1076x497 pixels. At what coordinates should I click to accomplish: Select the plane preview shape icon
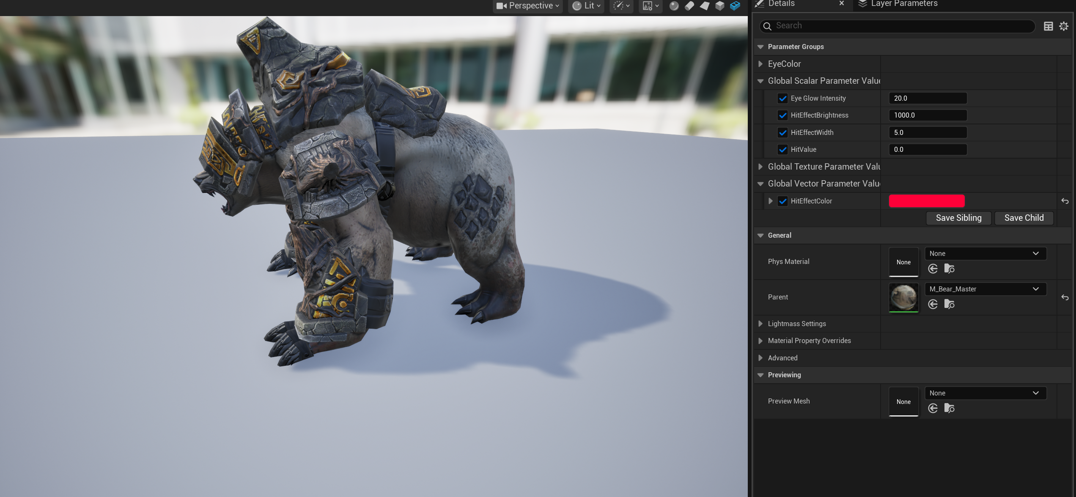(705, 6)
